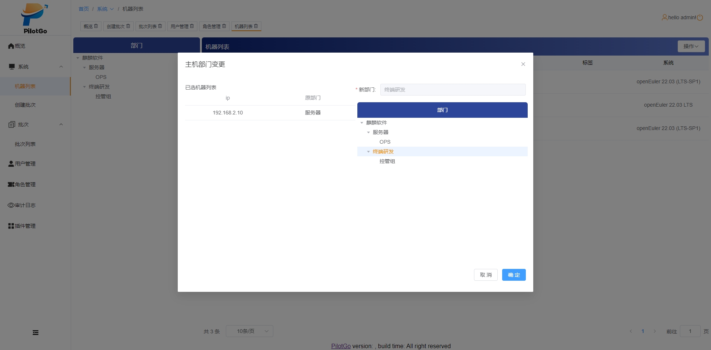Remove the 批次列表 tab via trash icon
Image resolution: width=711 pixels, height=350 pixels.
pos(160,26)
